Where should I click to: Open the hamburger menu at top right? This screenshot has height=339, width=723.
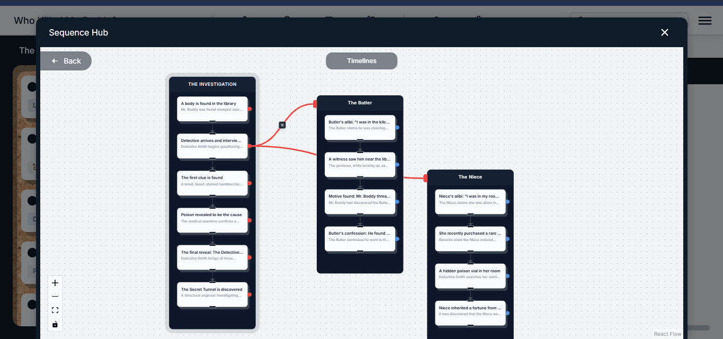[704, 21]
